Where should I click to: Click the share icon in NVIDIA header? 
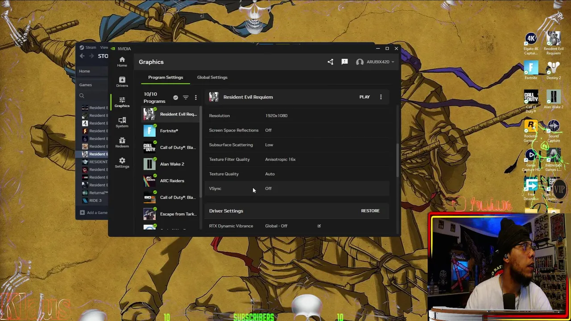tap(330, 62)
